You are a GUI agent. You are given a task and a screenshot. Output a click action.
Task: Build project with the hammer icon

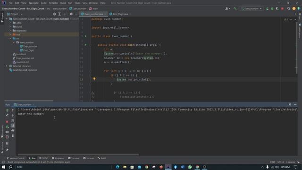pos(235,8)
